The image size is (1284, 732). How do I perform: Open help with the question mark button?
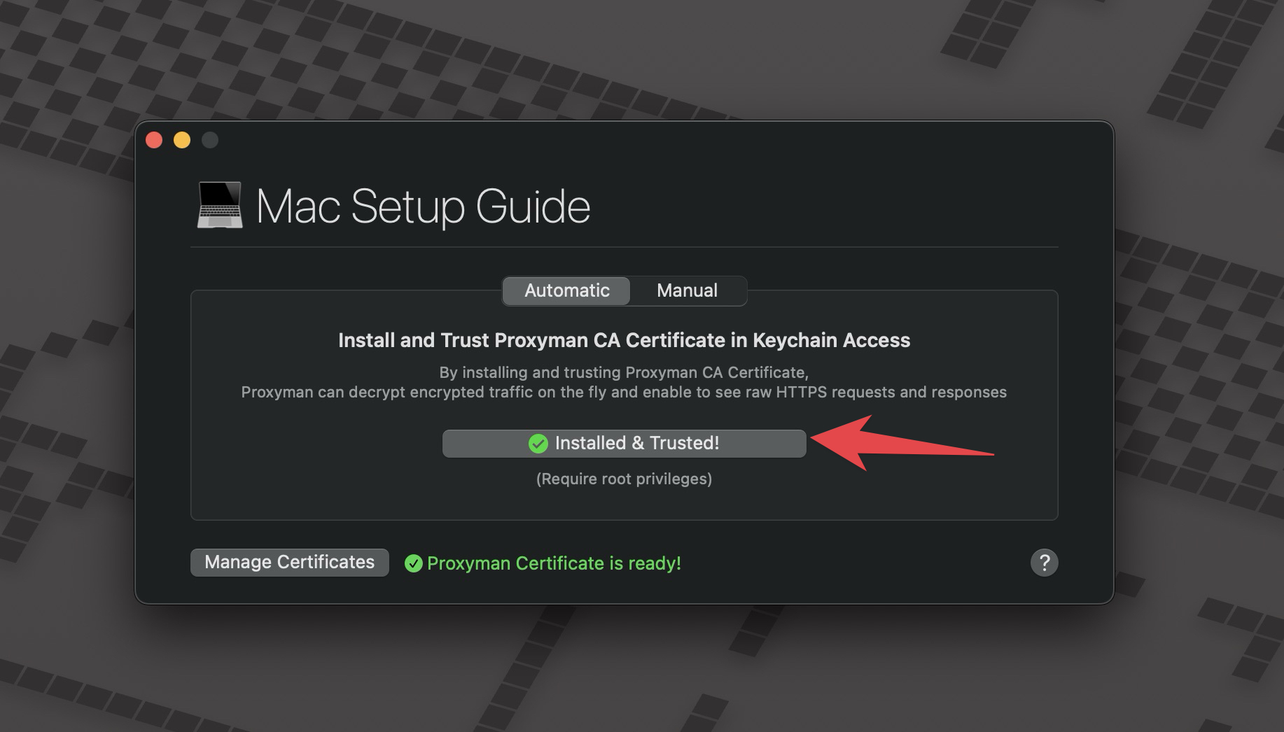pos(1044,563)
